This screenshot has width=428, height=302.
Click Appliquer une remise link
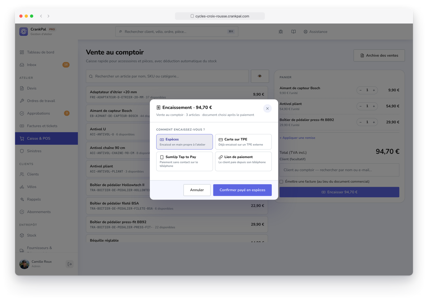pyautogui.click(x=297, y=138)
